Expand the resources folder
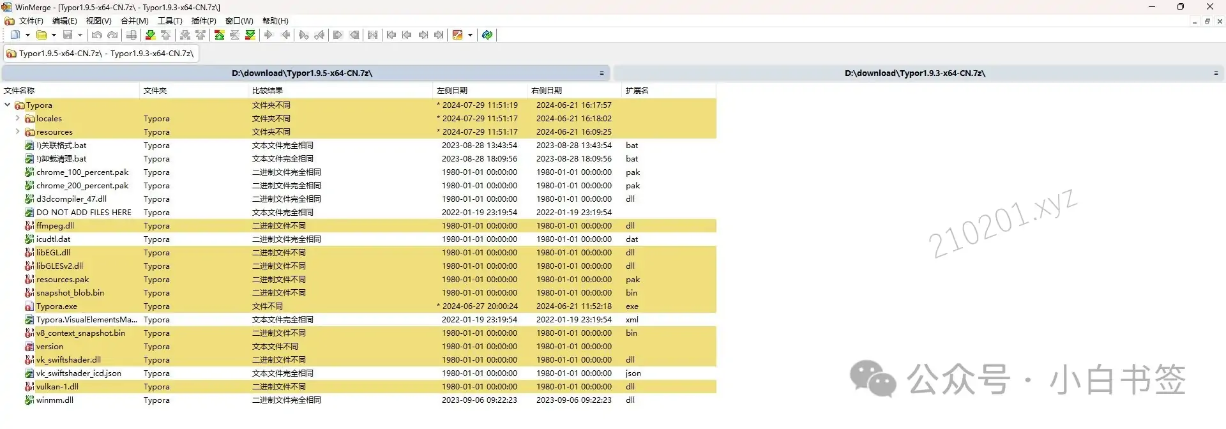This screenshot has height=429, width=1226. click(18, 132)
